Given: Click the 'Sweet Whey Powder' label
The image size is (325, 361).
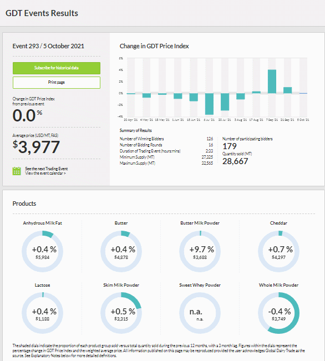Looking at the screenshot, I should click(200, 285).
